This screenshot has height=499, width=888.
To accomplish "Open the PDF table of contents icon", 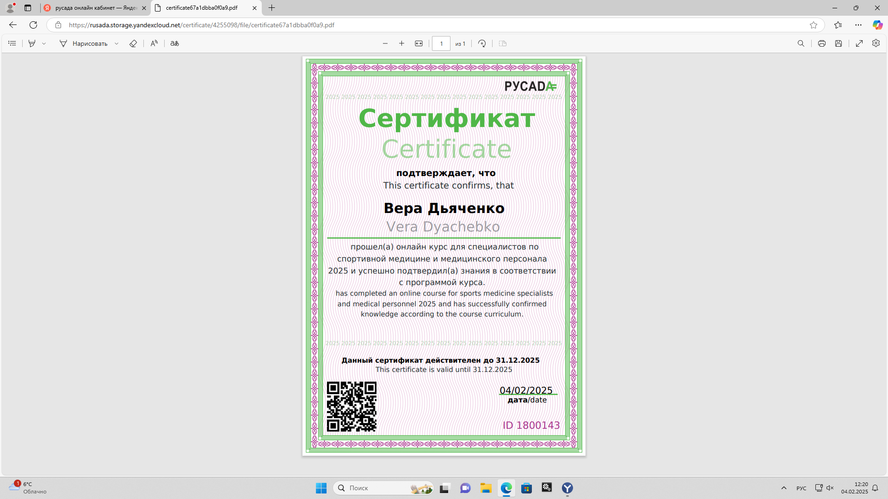I will point(12,43).
